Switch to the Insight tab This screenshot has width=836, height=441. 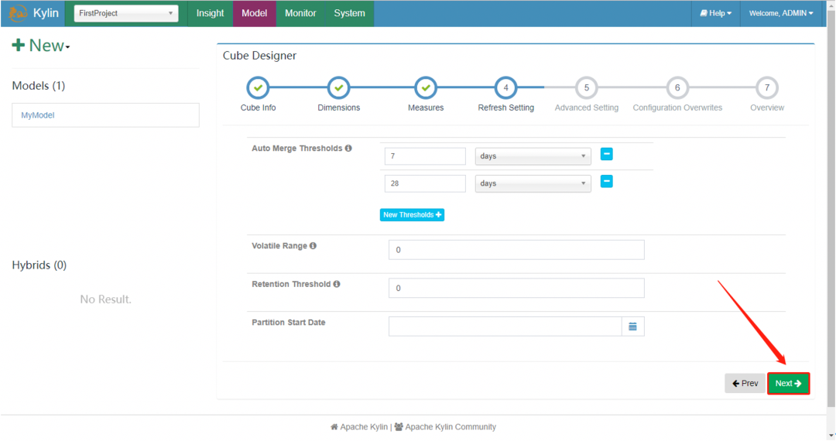[x=210, y=13]
